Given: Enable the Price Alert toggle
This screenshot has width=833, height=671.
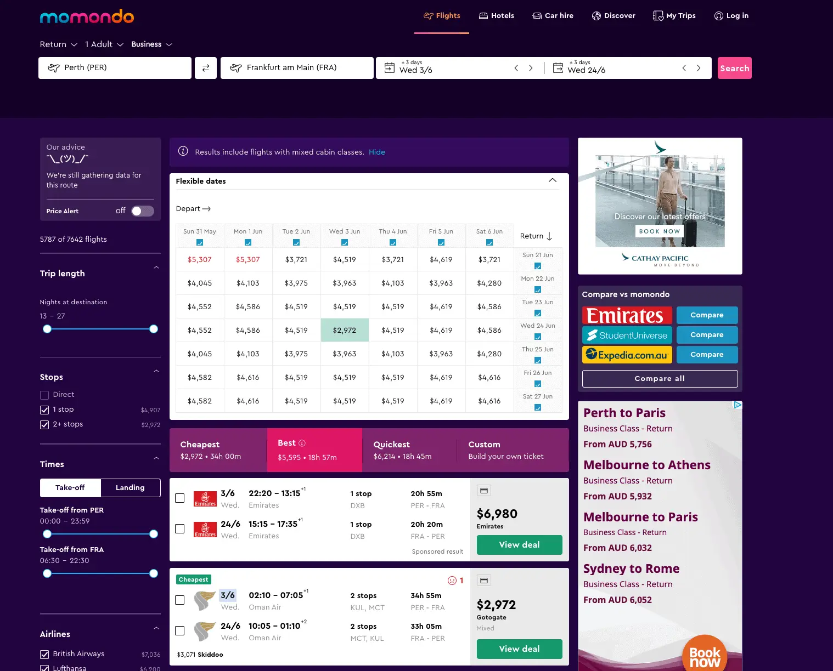Looking at the screenshot, I should click(142, 211).
